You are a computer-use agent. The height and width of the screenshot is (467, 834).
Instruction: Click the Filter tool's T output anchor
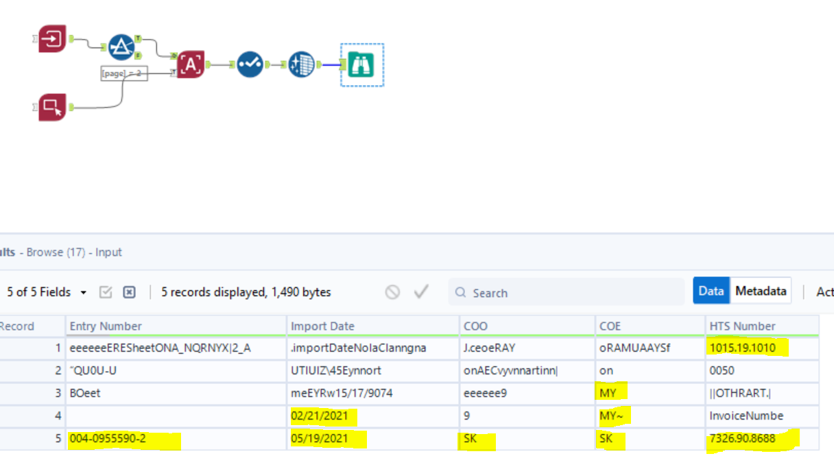point(139,38)
